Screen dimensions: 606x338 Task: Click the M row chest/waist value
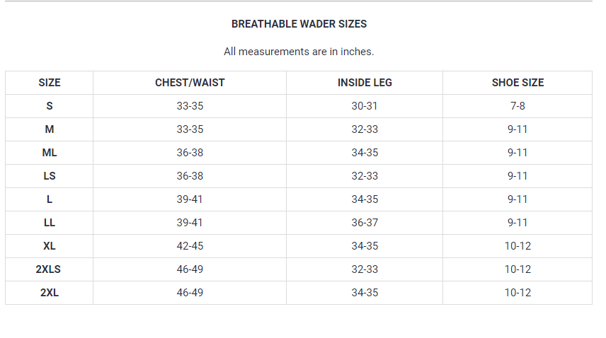190,129
